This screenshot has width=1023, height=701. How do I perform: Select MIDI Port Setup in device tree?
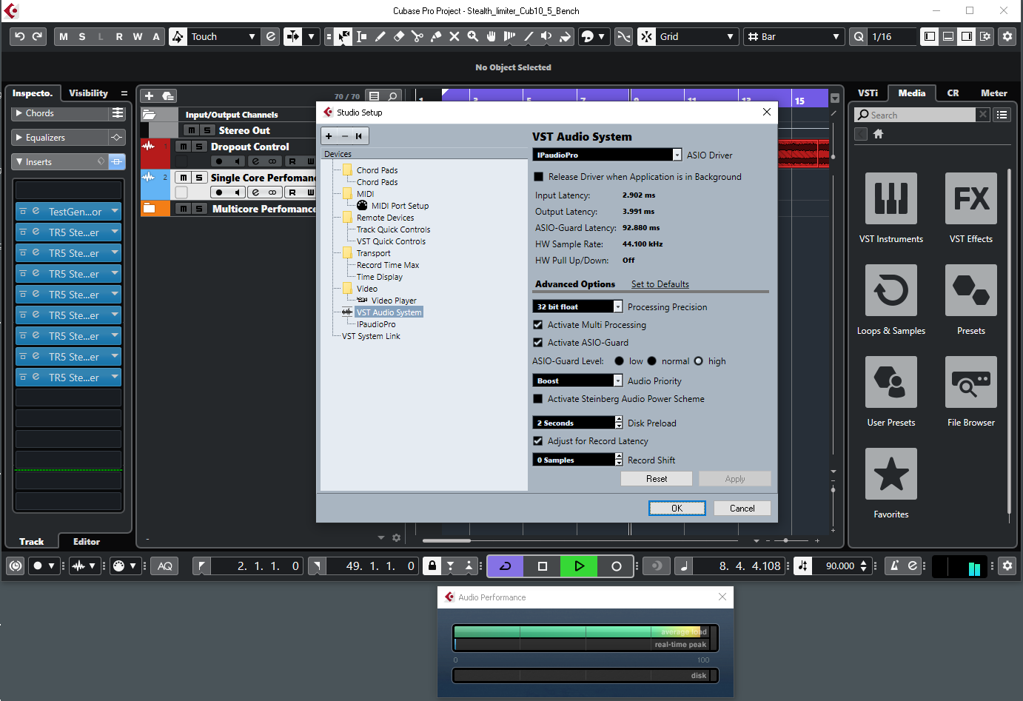pyautogui.click(x=400, y=206)
